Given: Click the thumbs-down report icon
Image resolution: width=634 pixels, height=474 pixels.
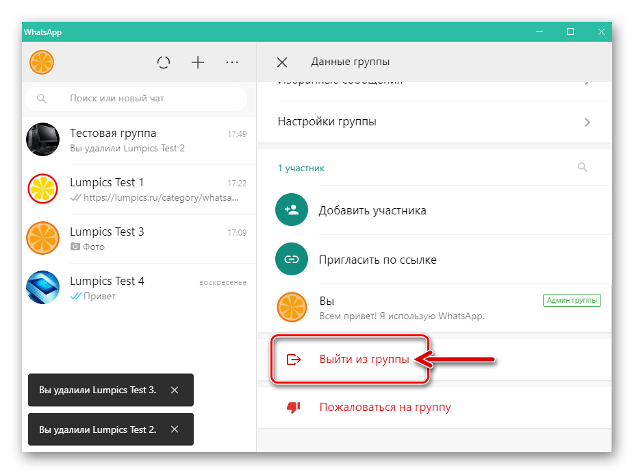Looking at the screenshot, I should (x=294, y=408).
